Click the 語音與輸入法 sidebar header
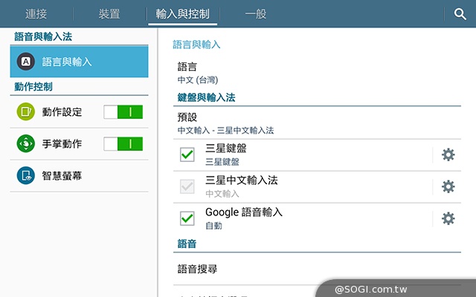This screenshot has height=297, width=476. (43, 36)
